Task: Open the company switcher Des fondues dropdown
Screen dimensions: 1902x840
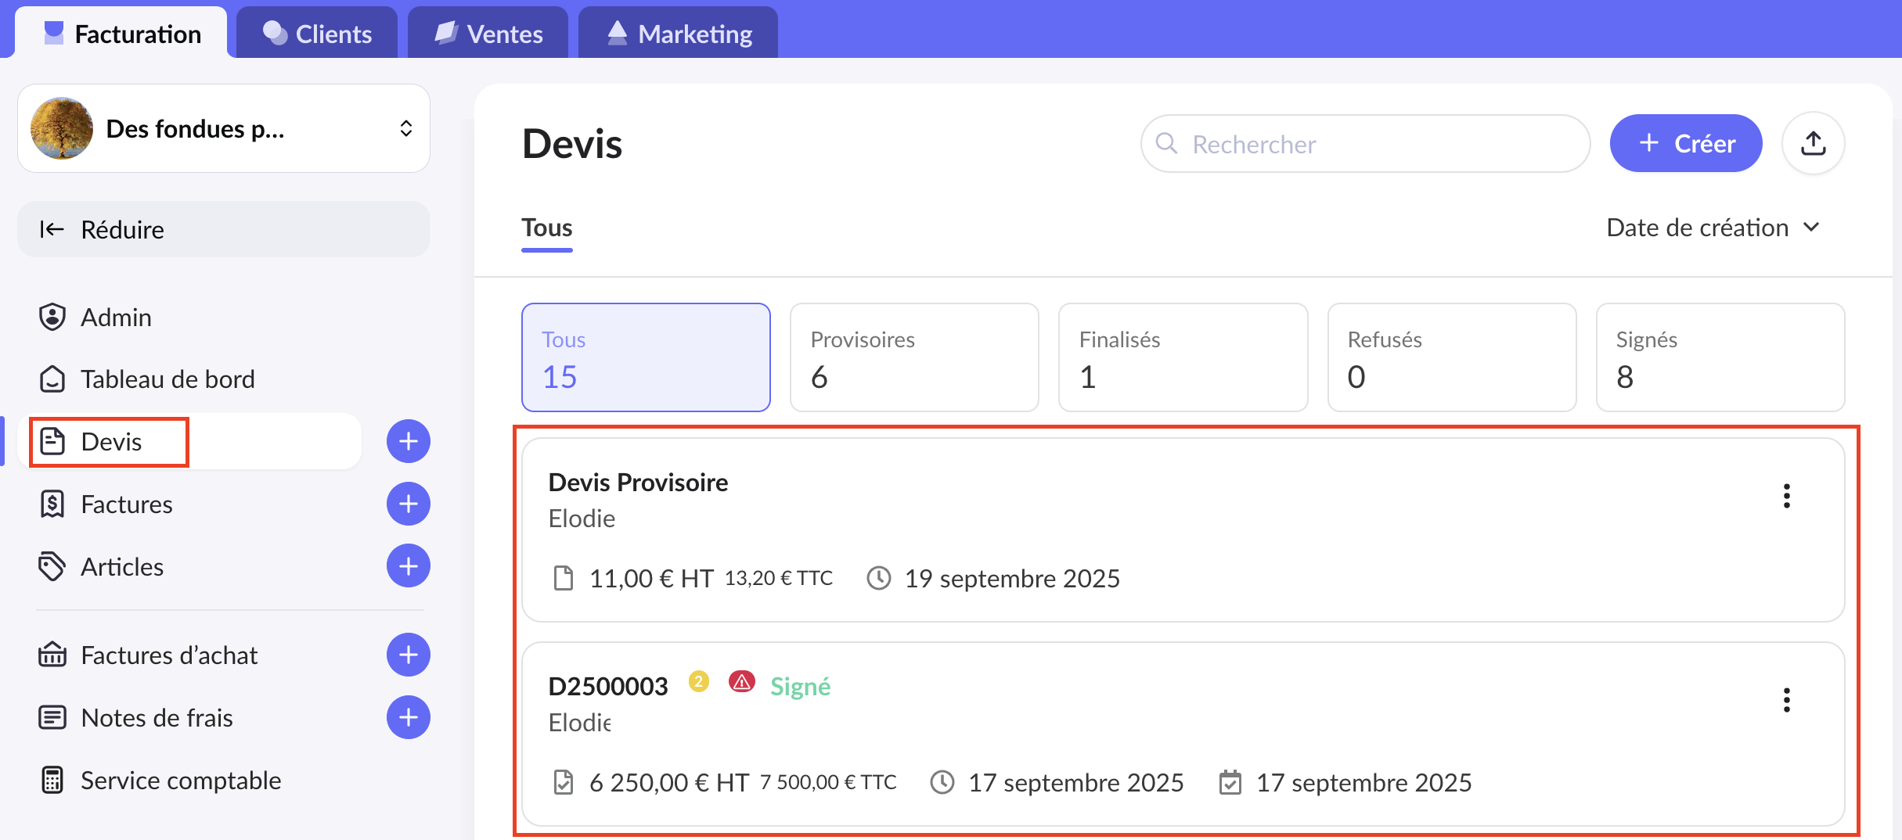Action: click(224, 128)
